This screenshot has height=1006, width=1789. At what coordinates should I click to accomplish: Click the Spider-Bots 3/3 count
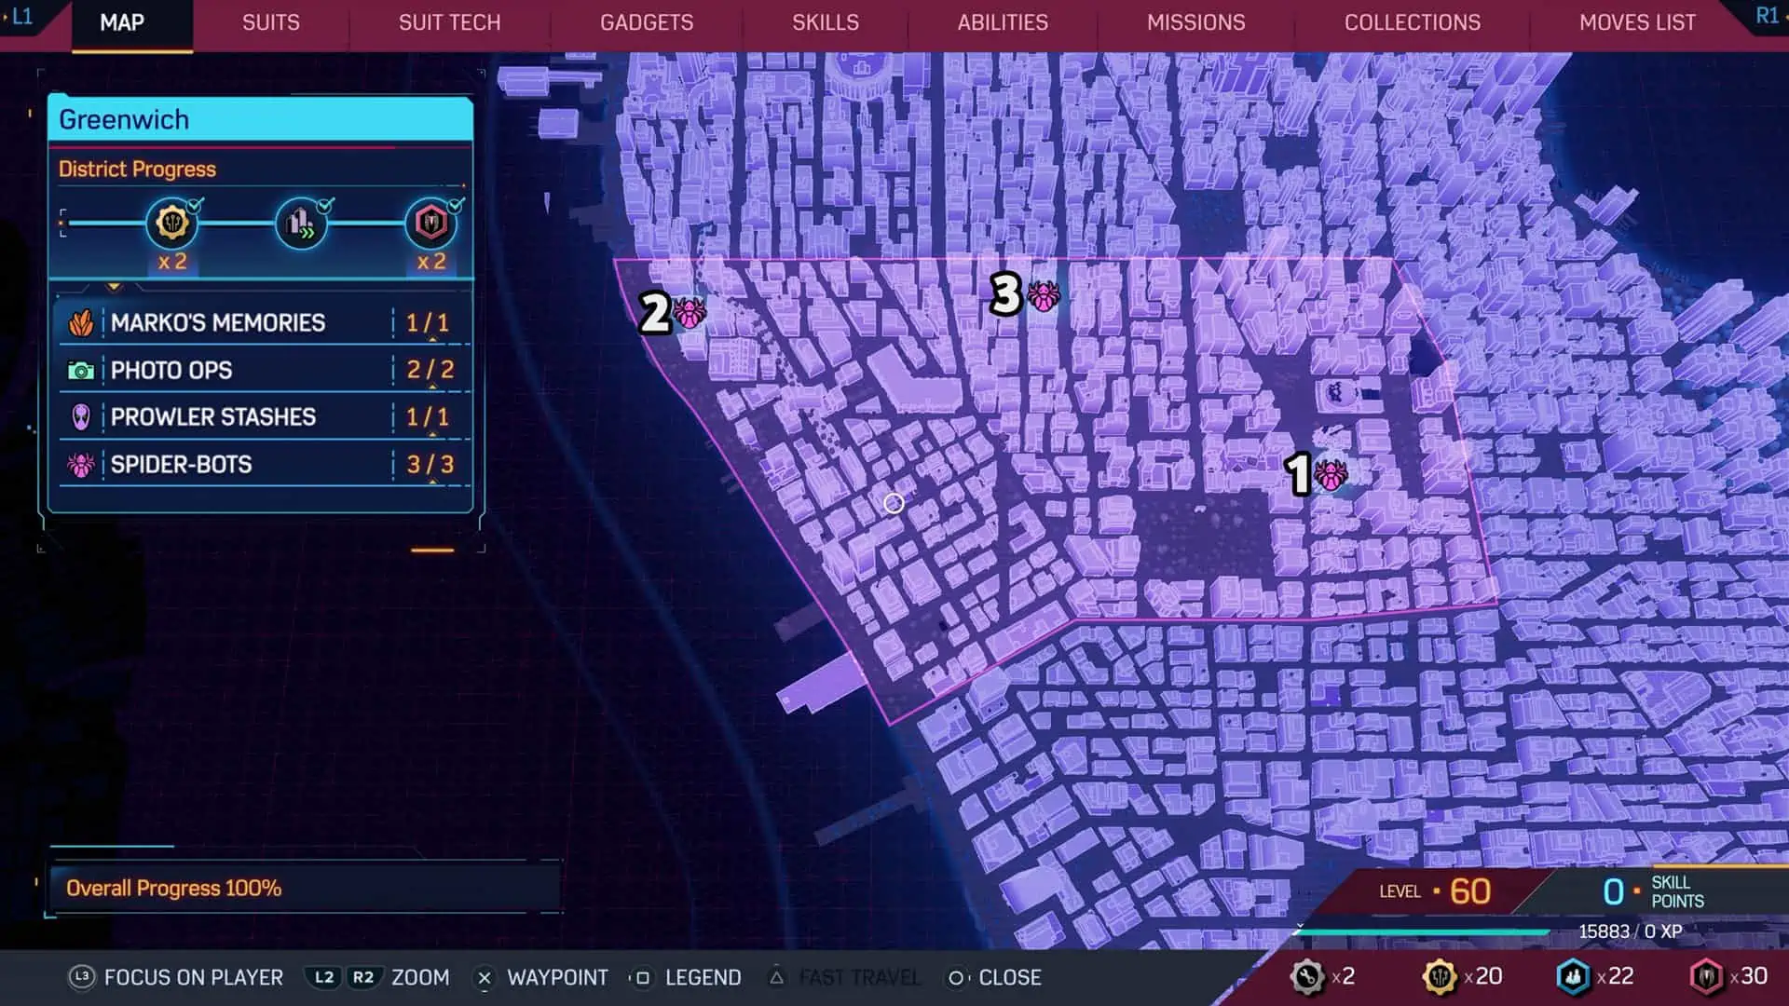click(430, 464)
